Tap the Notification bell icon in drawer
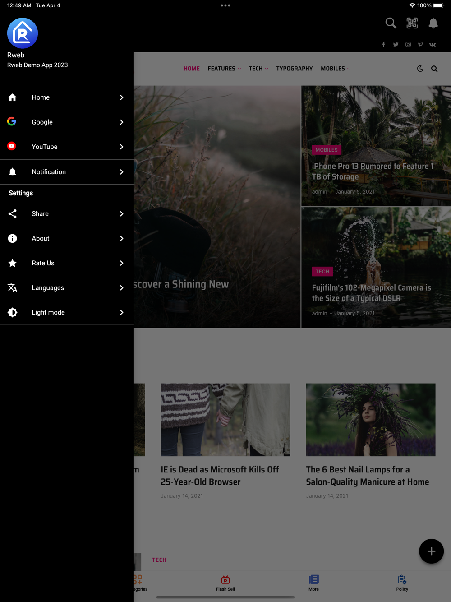The image size is (451, 602). pos(13,172)
